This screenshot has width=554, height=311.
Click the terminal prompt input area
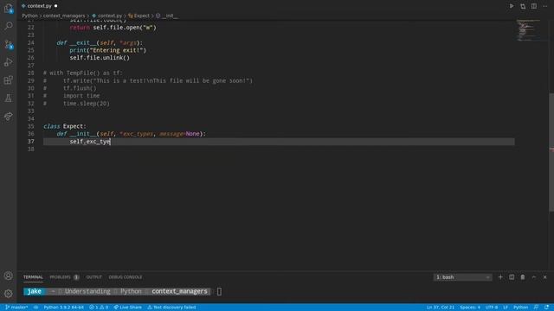pyautogui.click(x=219, y=291)
